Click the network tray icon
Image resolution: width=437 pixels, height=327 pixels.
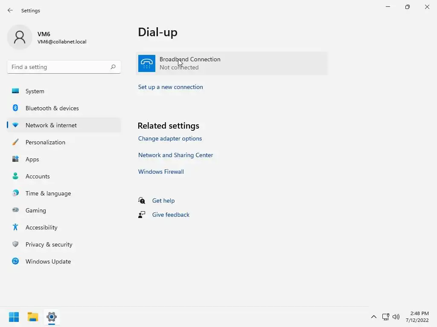click(385, 317)
